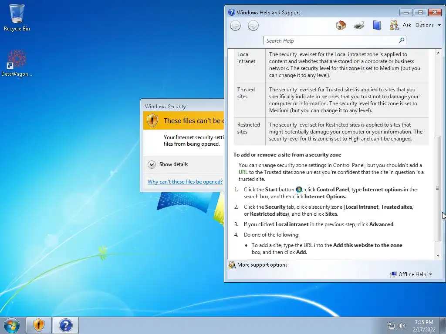This screenshot has height=334, width=446.
Task: Click the Help scrollbar down arrow
Action: point(438,256)
